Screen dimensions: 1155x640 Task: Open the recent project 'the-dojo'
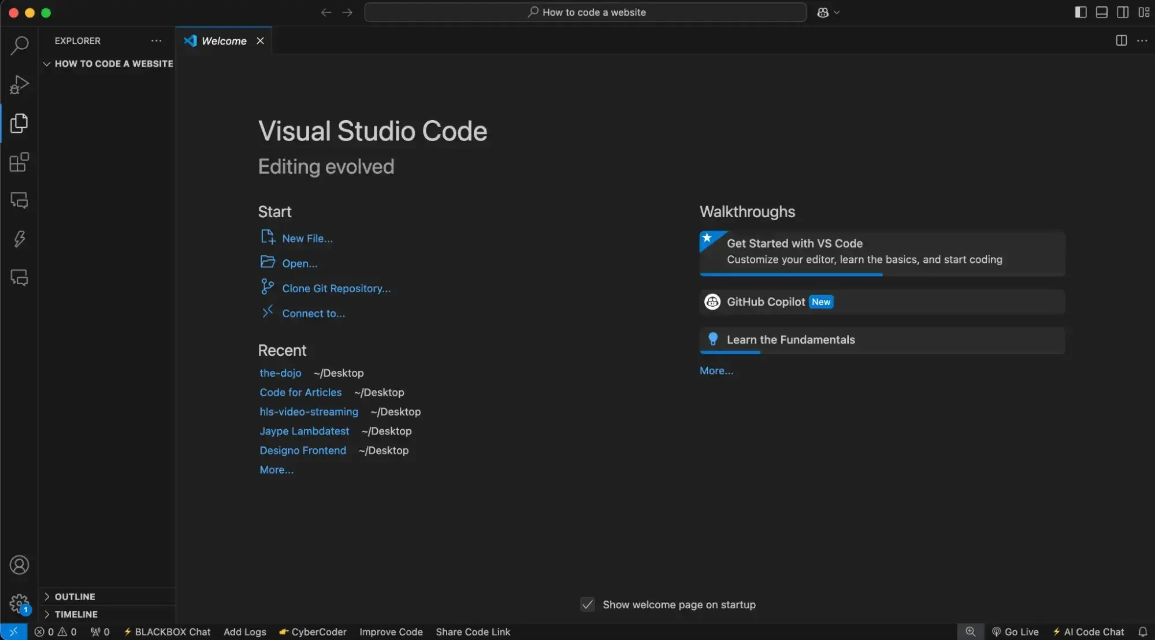coord(280,373)
